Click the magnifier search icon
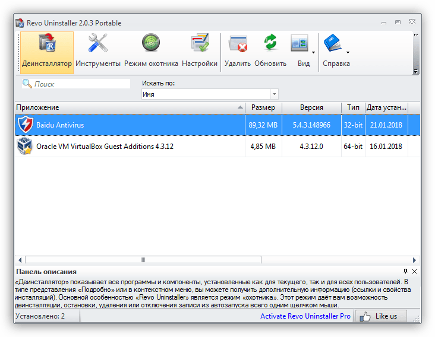435x337 pixels. (27, 84)
